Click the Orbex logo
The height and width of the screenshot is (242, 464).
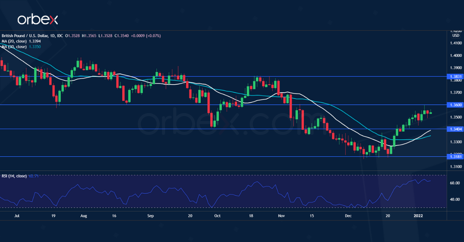[39, 19]
